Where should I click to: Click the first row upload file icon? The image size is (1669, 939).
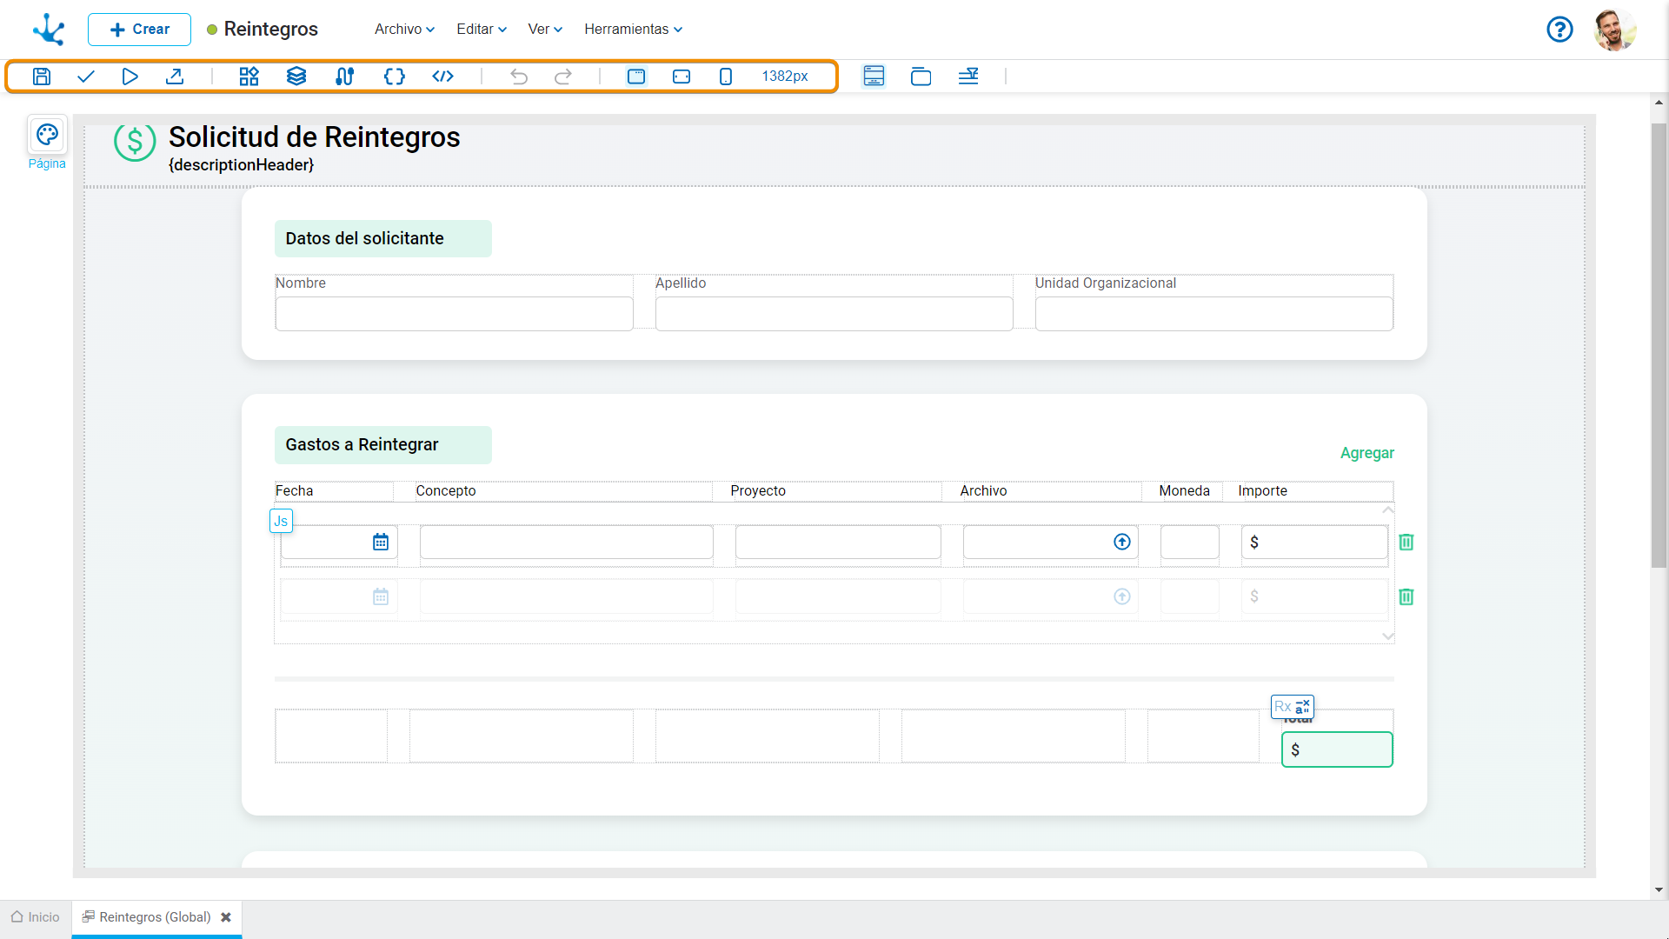click(x=1122, y=543)
